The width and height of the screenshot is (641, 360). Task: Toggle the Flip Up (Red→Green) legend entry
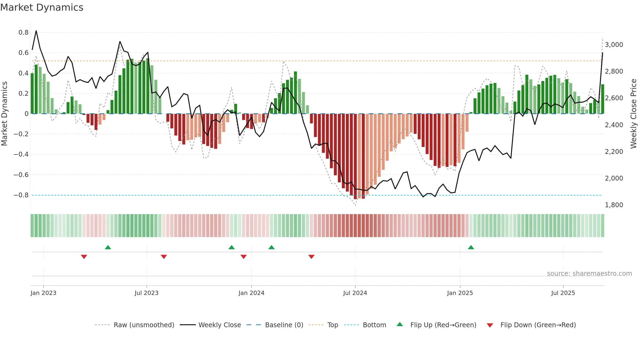pos(437,325)
